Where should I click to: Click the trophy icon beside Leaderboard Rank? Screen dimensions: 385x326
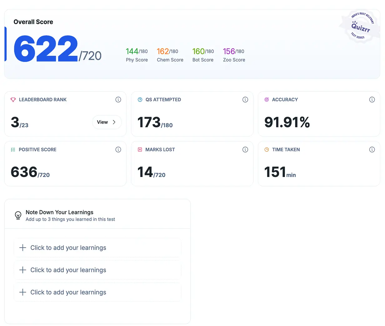(x=13, y=100)
